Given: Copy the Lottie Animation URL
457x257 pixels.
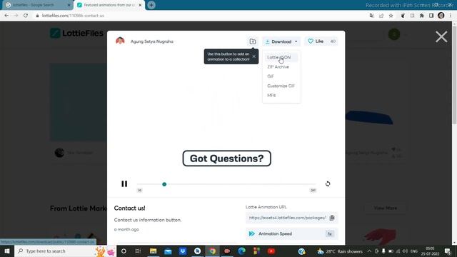Looking at the screenshot, I should [332, 218].
